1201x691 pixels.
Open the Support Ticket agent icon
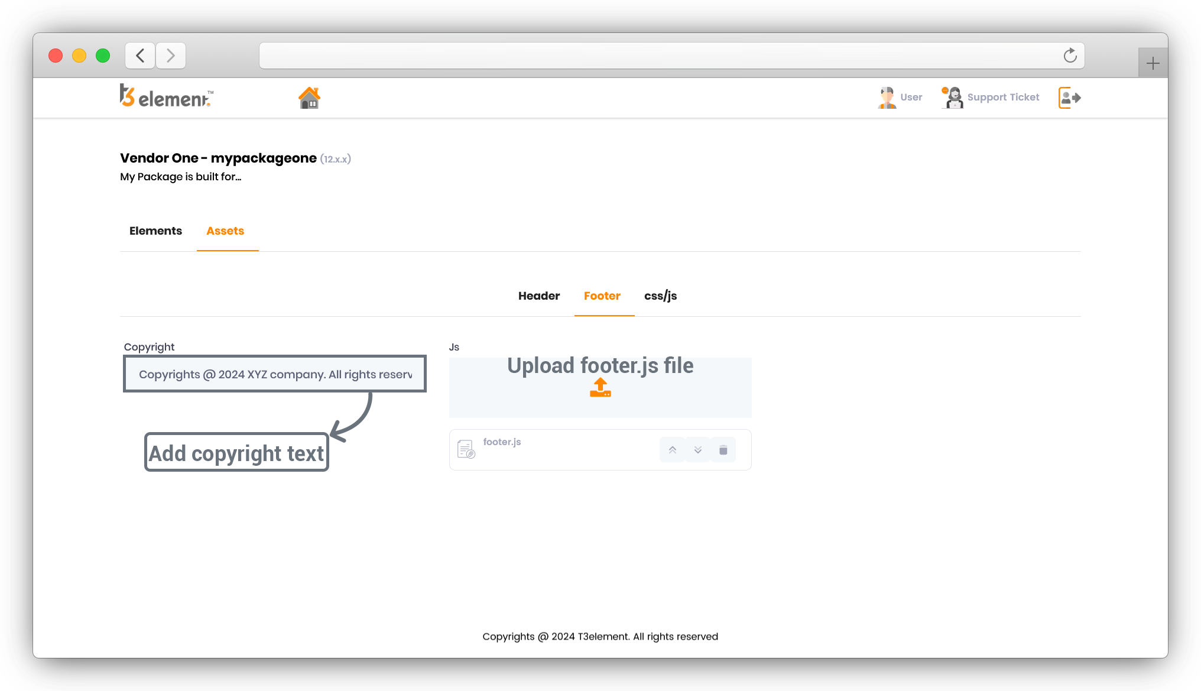(x=952, y=98)
